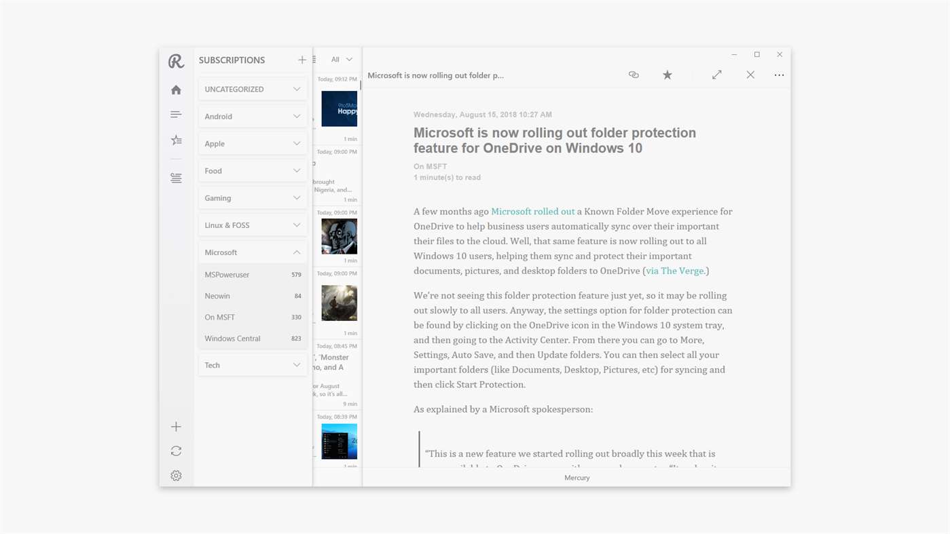Image resolution: width=950 pixels, height=534 pixels.
Task: Star the current article
Action: coord(668,75)
